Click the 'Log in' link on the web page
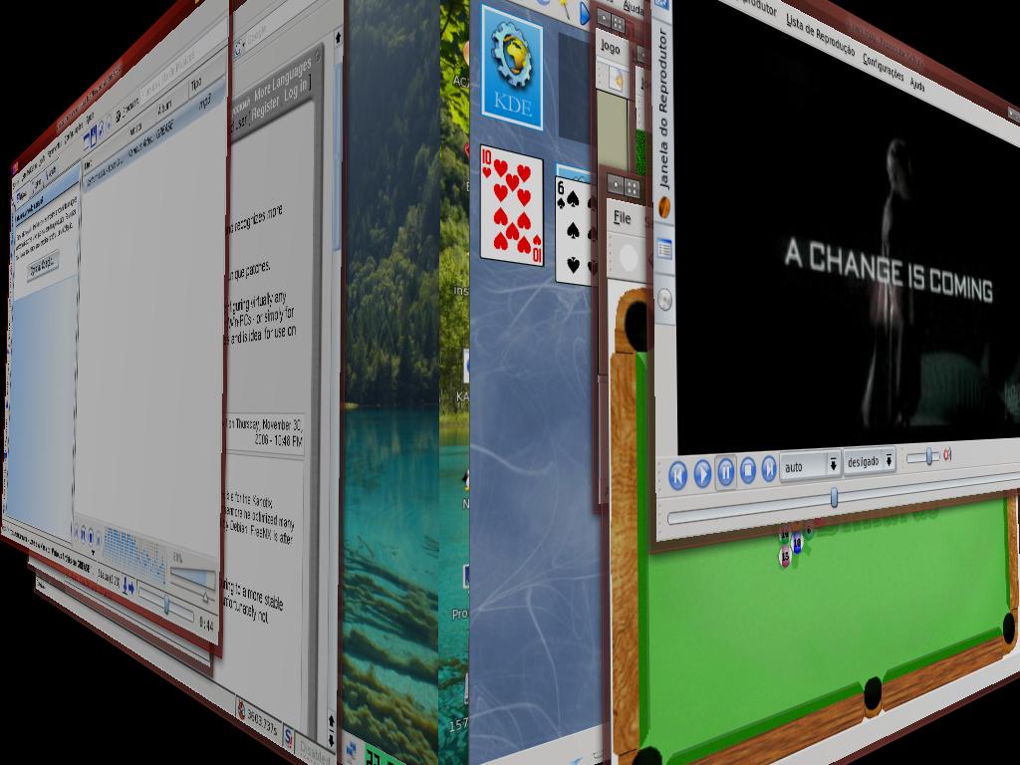Viewport: 1020px width, 765px height. (x=297, y=90)
